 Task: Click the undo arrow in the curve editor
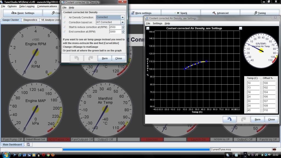(230, 119)
